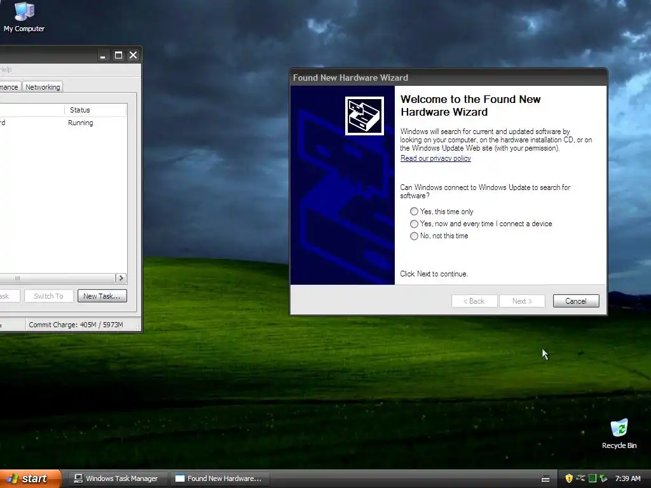
Task: Open the My Computer desktop icon
Action: coord(24,17)
